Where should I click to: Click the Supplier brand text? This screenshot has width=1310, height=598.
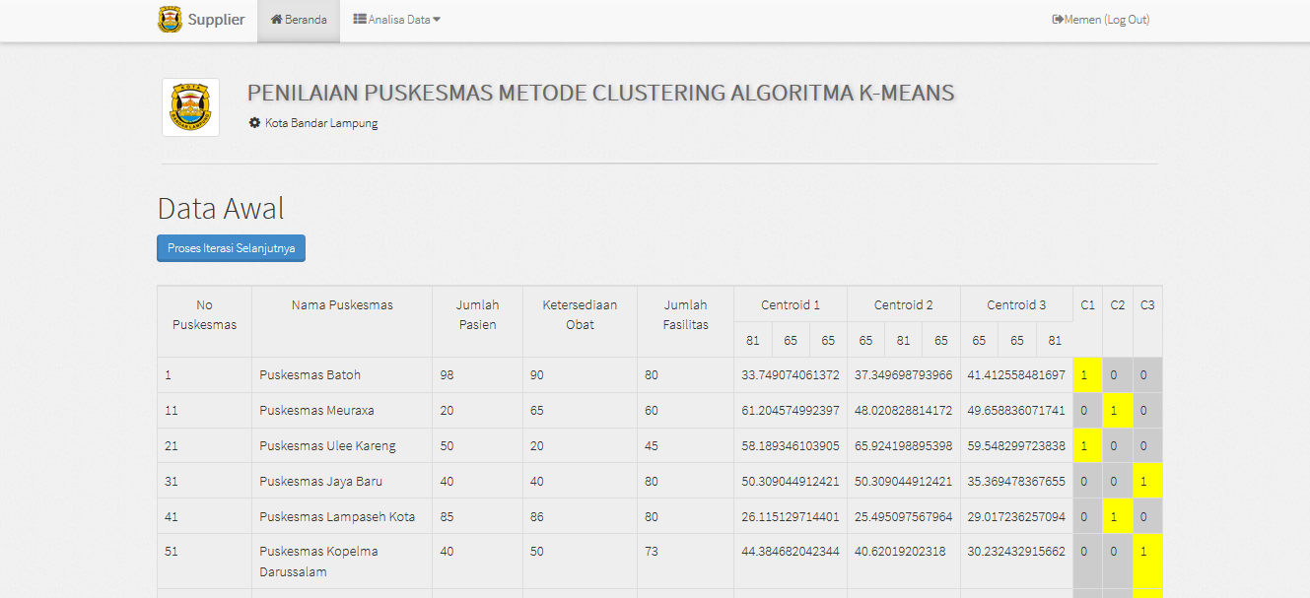(x=216, y=20)
